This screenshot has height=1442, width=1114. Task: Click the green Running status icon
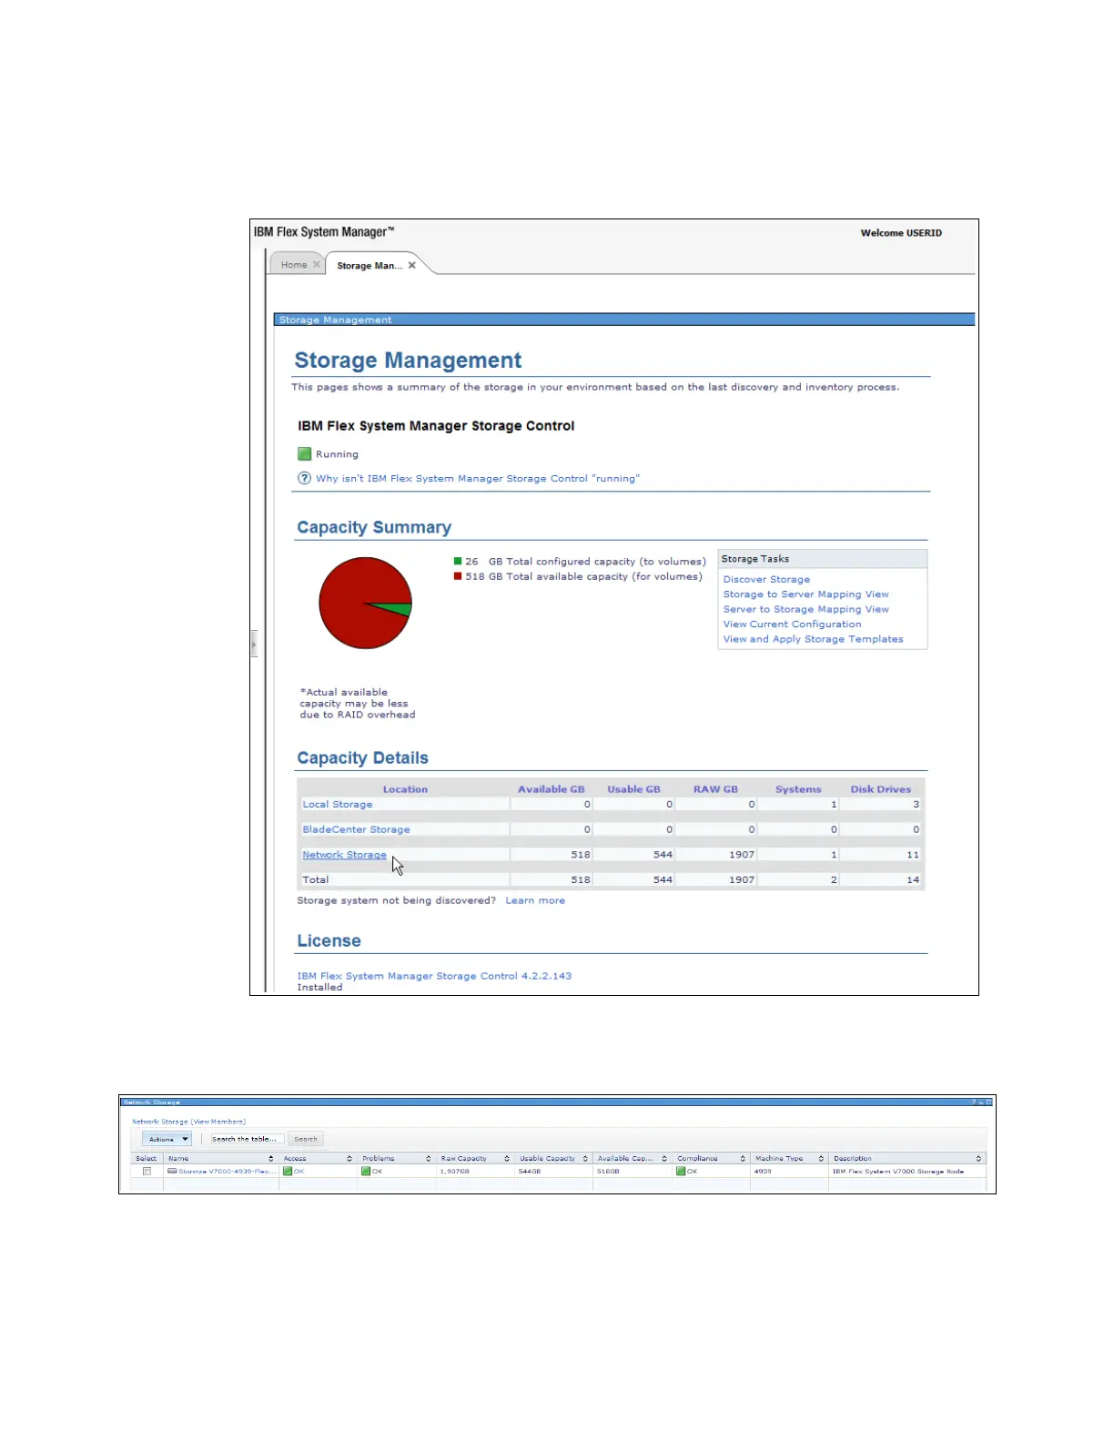(x=305, y=454)
